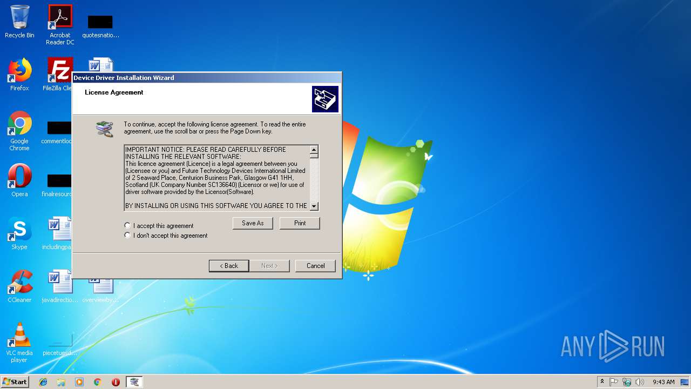Screen dimensions: 691x389
Task: Open the Windows Start menu
Action: tap(15, 382)
